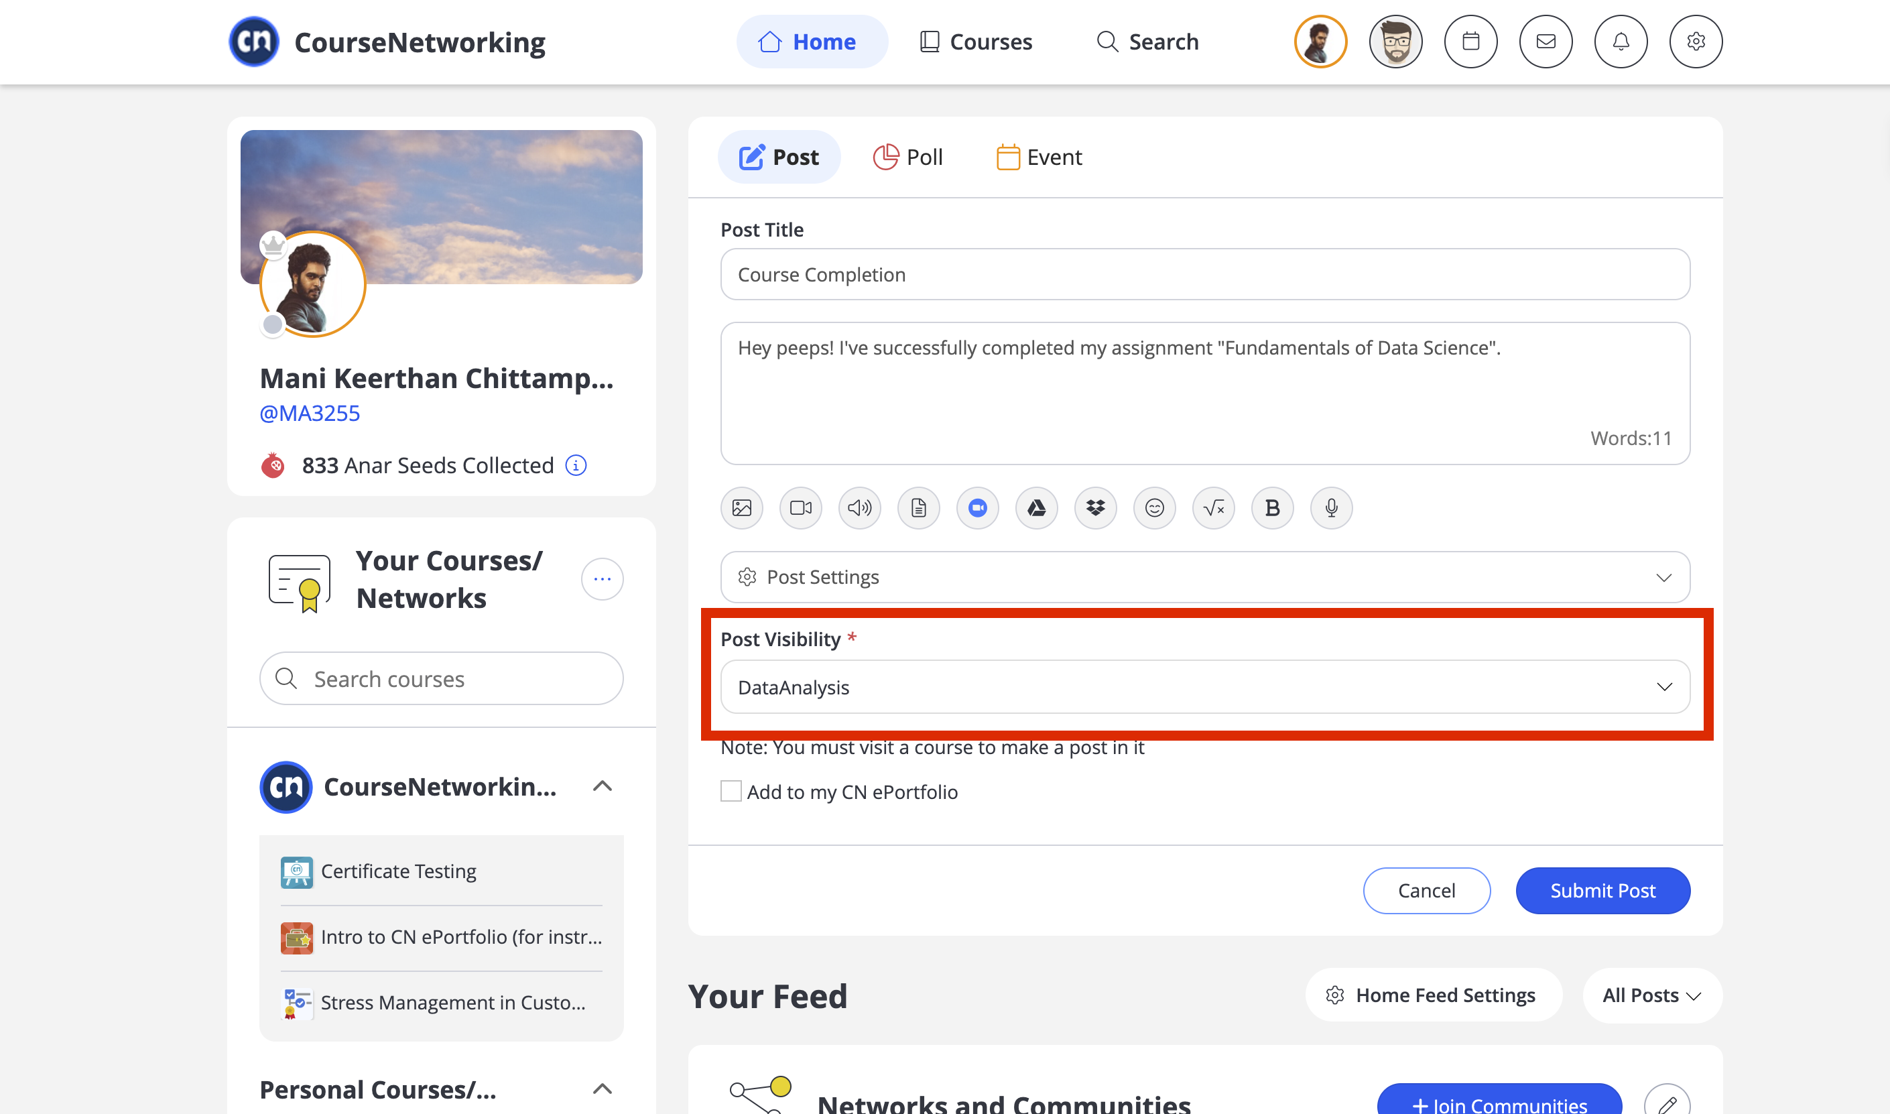Open notifications bell icon

(x=1621, y=42)
